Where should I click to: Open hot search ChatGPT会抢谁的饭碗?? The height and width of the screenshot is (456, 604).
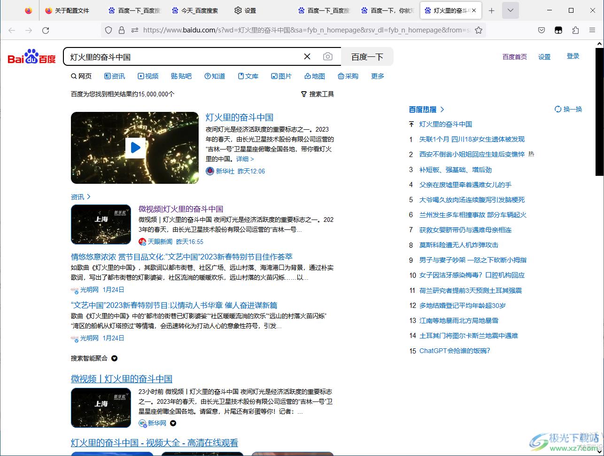click(x=455, y=351)
